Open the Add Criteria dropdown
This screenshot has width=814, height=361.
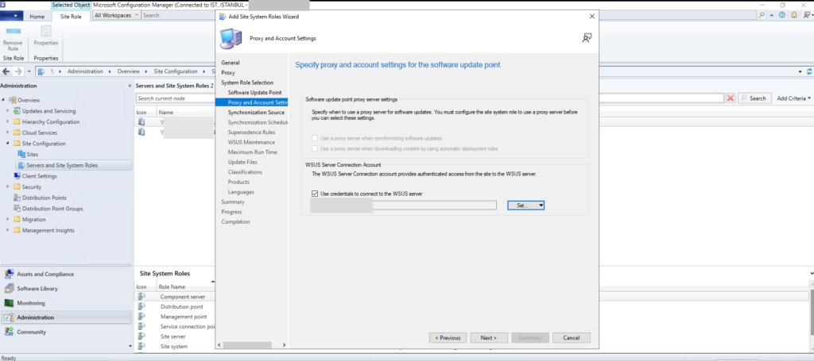pos(793,98)
